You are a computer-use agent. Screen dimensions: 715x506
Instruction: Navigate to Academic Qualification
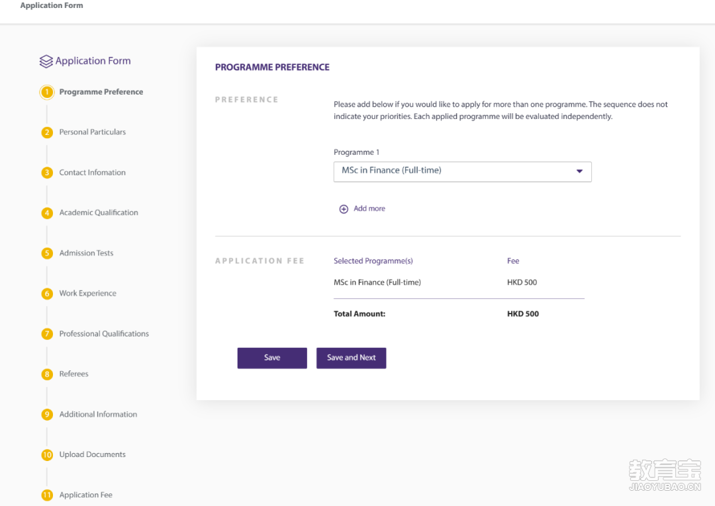tap(99, 213)
